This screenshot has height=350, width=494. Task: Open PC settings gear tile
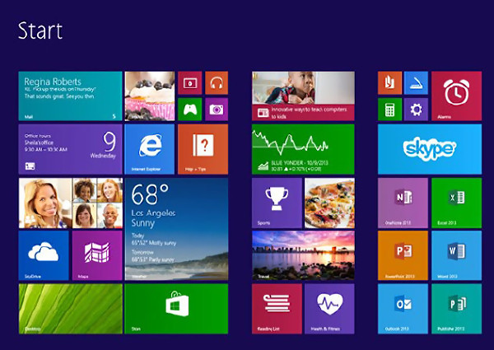click(x=416, y=110)
